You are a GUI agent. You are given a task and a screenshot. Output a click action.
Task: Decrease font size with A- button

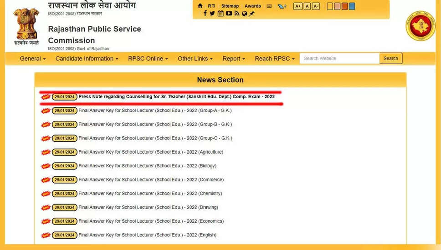click(x=316, y=6)
